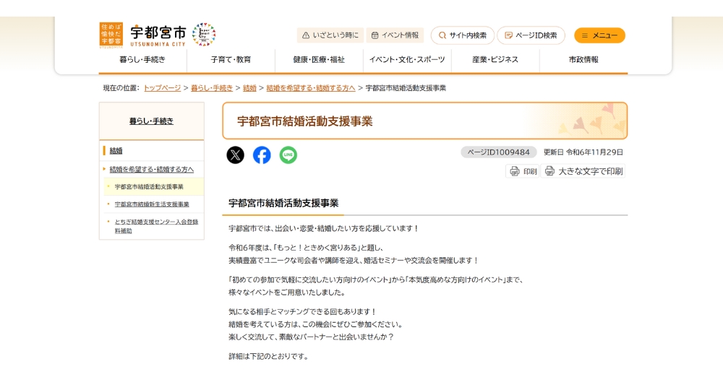This screenshot has height=390, width=723.
Task: Click the 印刷 print button
Action: (523, 171)
